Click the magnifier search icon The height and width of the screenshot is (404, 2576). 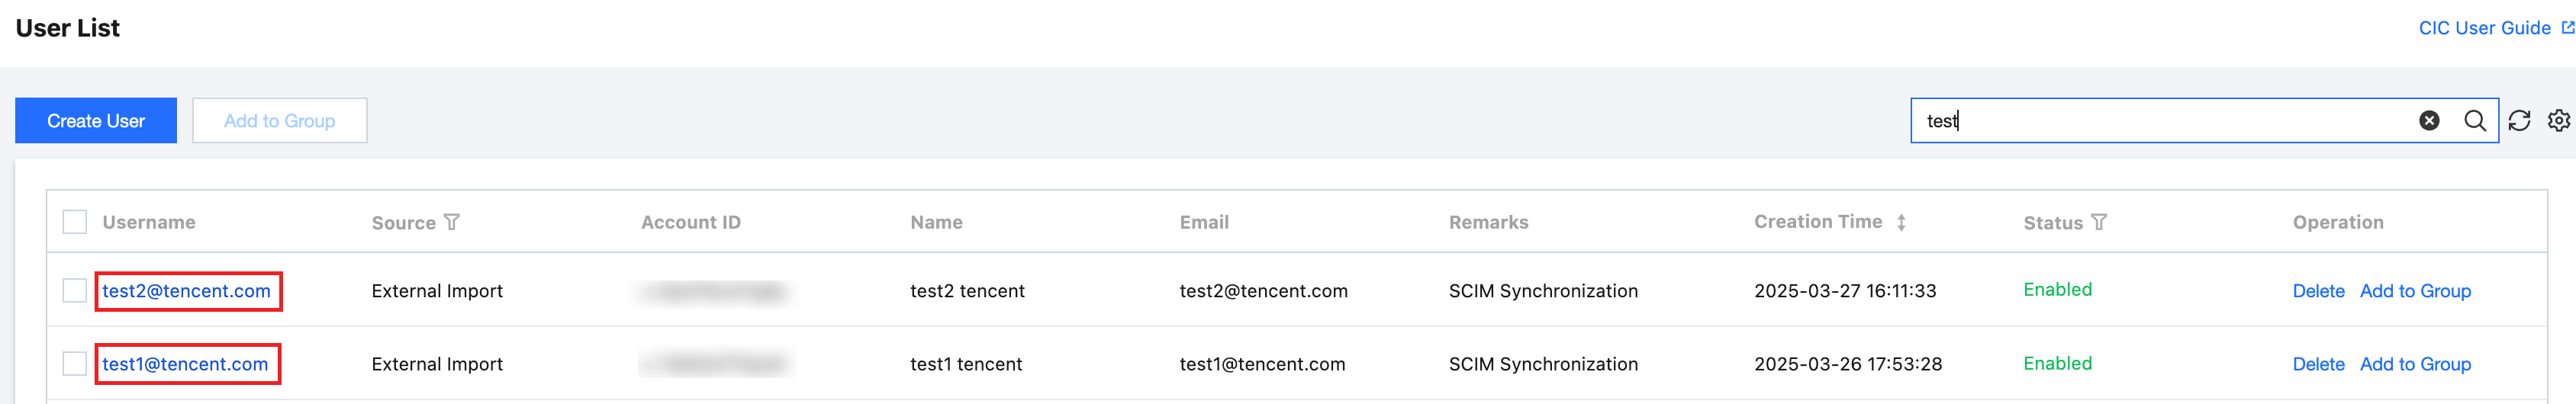pos(2475,121)
